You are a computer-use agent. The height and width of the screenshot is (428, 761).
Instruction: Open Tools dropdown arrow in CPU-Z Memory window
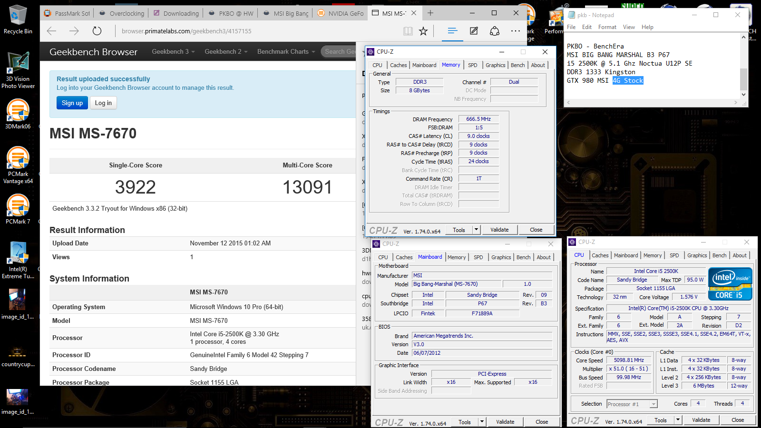[476, 230]
